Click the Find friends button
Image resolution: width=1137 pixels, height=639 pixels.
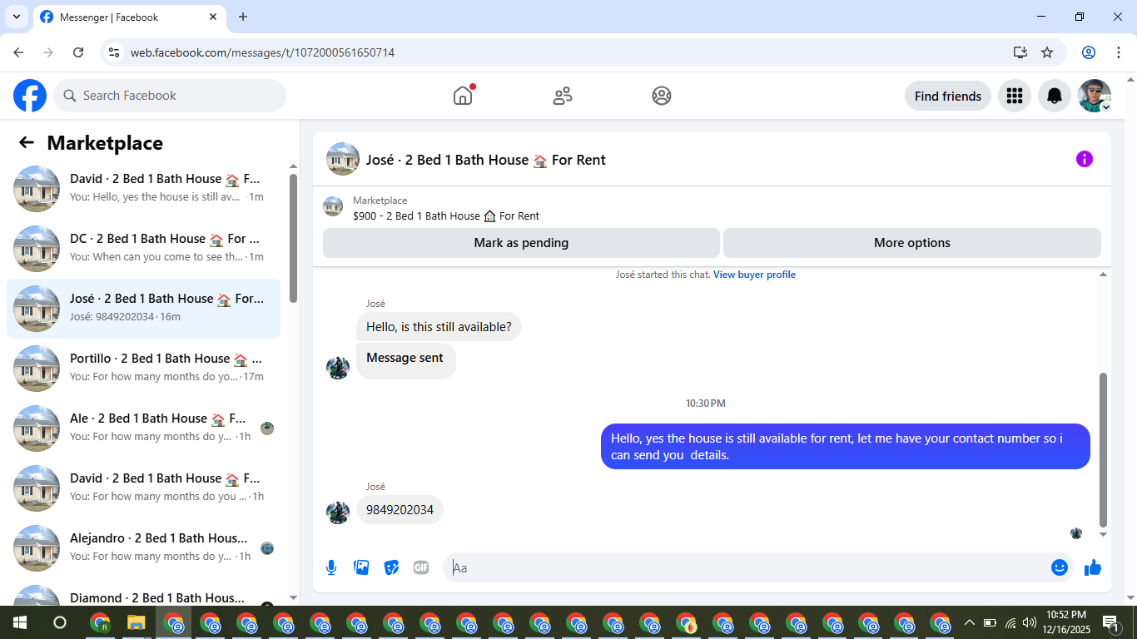[947, 96]
